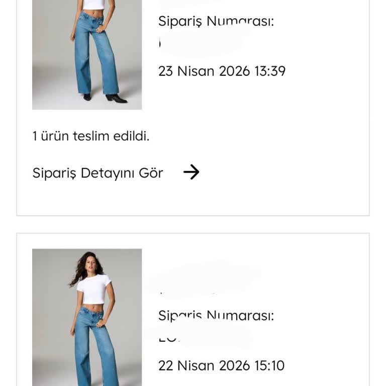
Task: Click the "1 ürün teslim edildi." status text
Action: pos(91,136)
